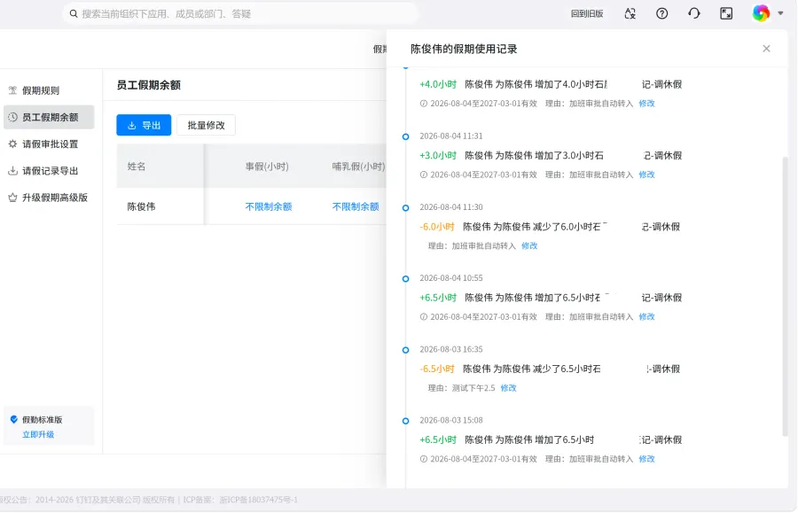The height and width of the screenshot is (513, 798).
Task: Click reason text 测试下午2.5
Action: tap(473, 388)
